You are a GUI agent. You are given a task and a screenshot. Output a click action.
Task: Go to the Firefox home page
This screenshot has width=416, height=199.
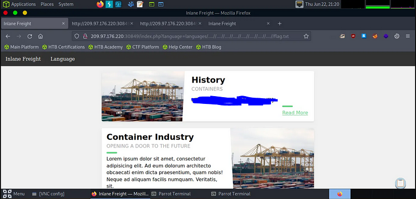(41, 36)
